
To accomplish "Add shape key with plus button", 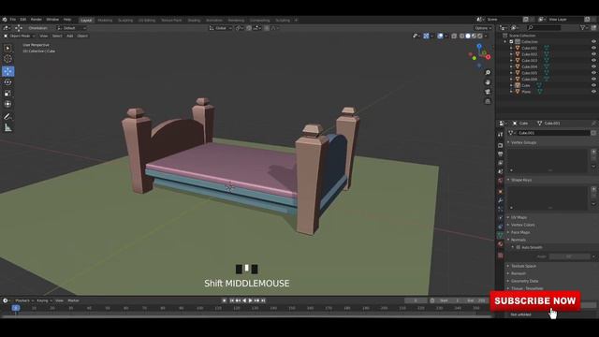I will click(593, 189).
